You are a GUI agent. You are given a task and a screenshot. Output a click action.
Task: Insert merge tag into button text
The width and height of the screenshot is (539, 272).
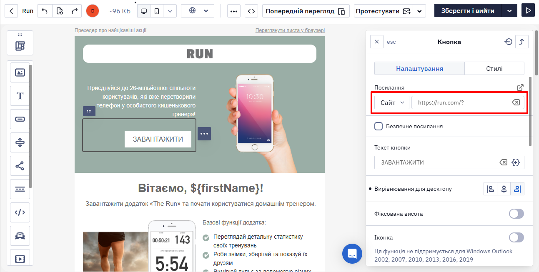point(516,162)
